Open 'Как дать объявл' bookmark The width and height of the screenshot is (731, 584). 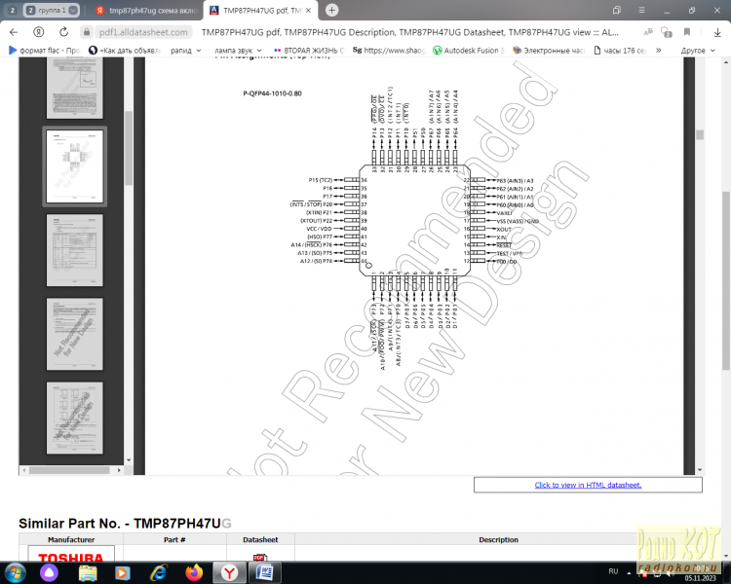pyautogui.click(x=125, y=51)
